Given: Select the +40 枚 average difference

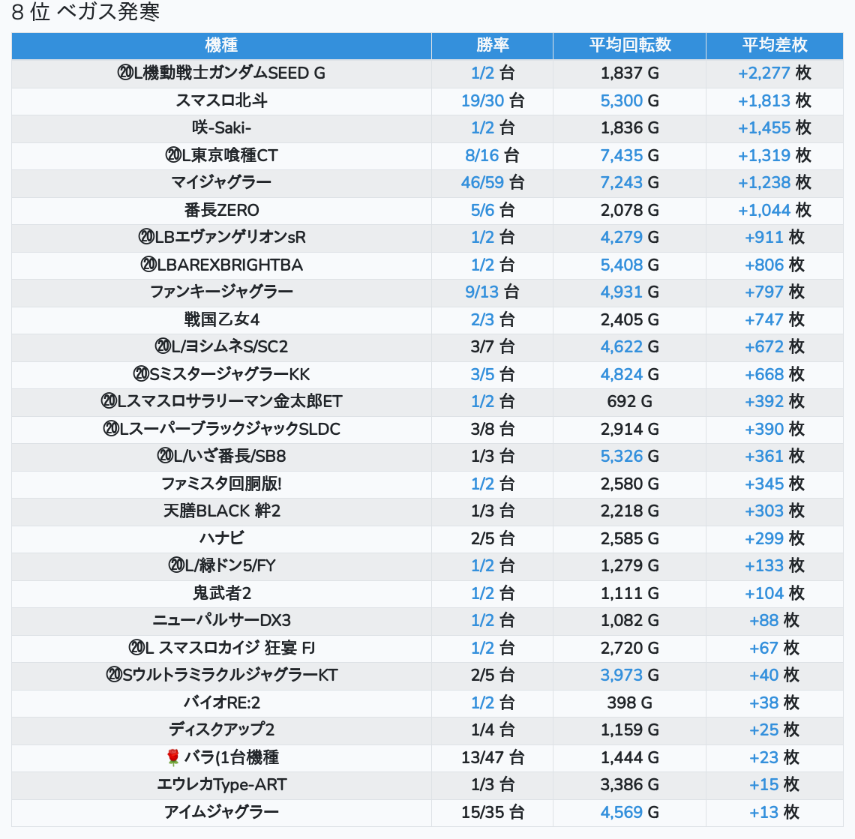Looking at the screenshot, I should [x=774, y=676].
